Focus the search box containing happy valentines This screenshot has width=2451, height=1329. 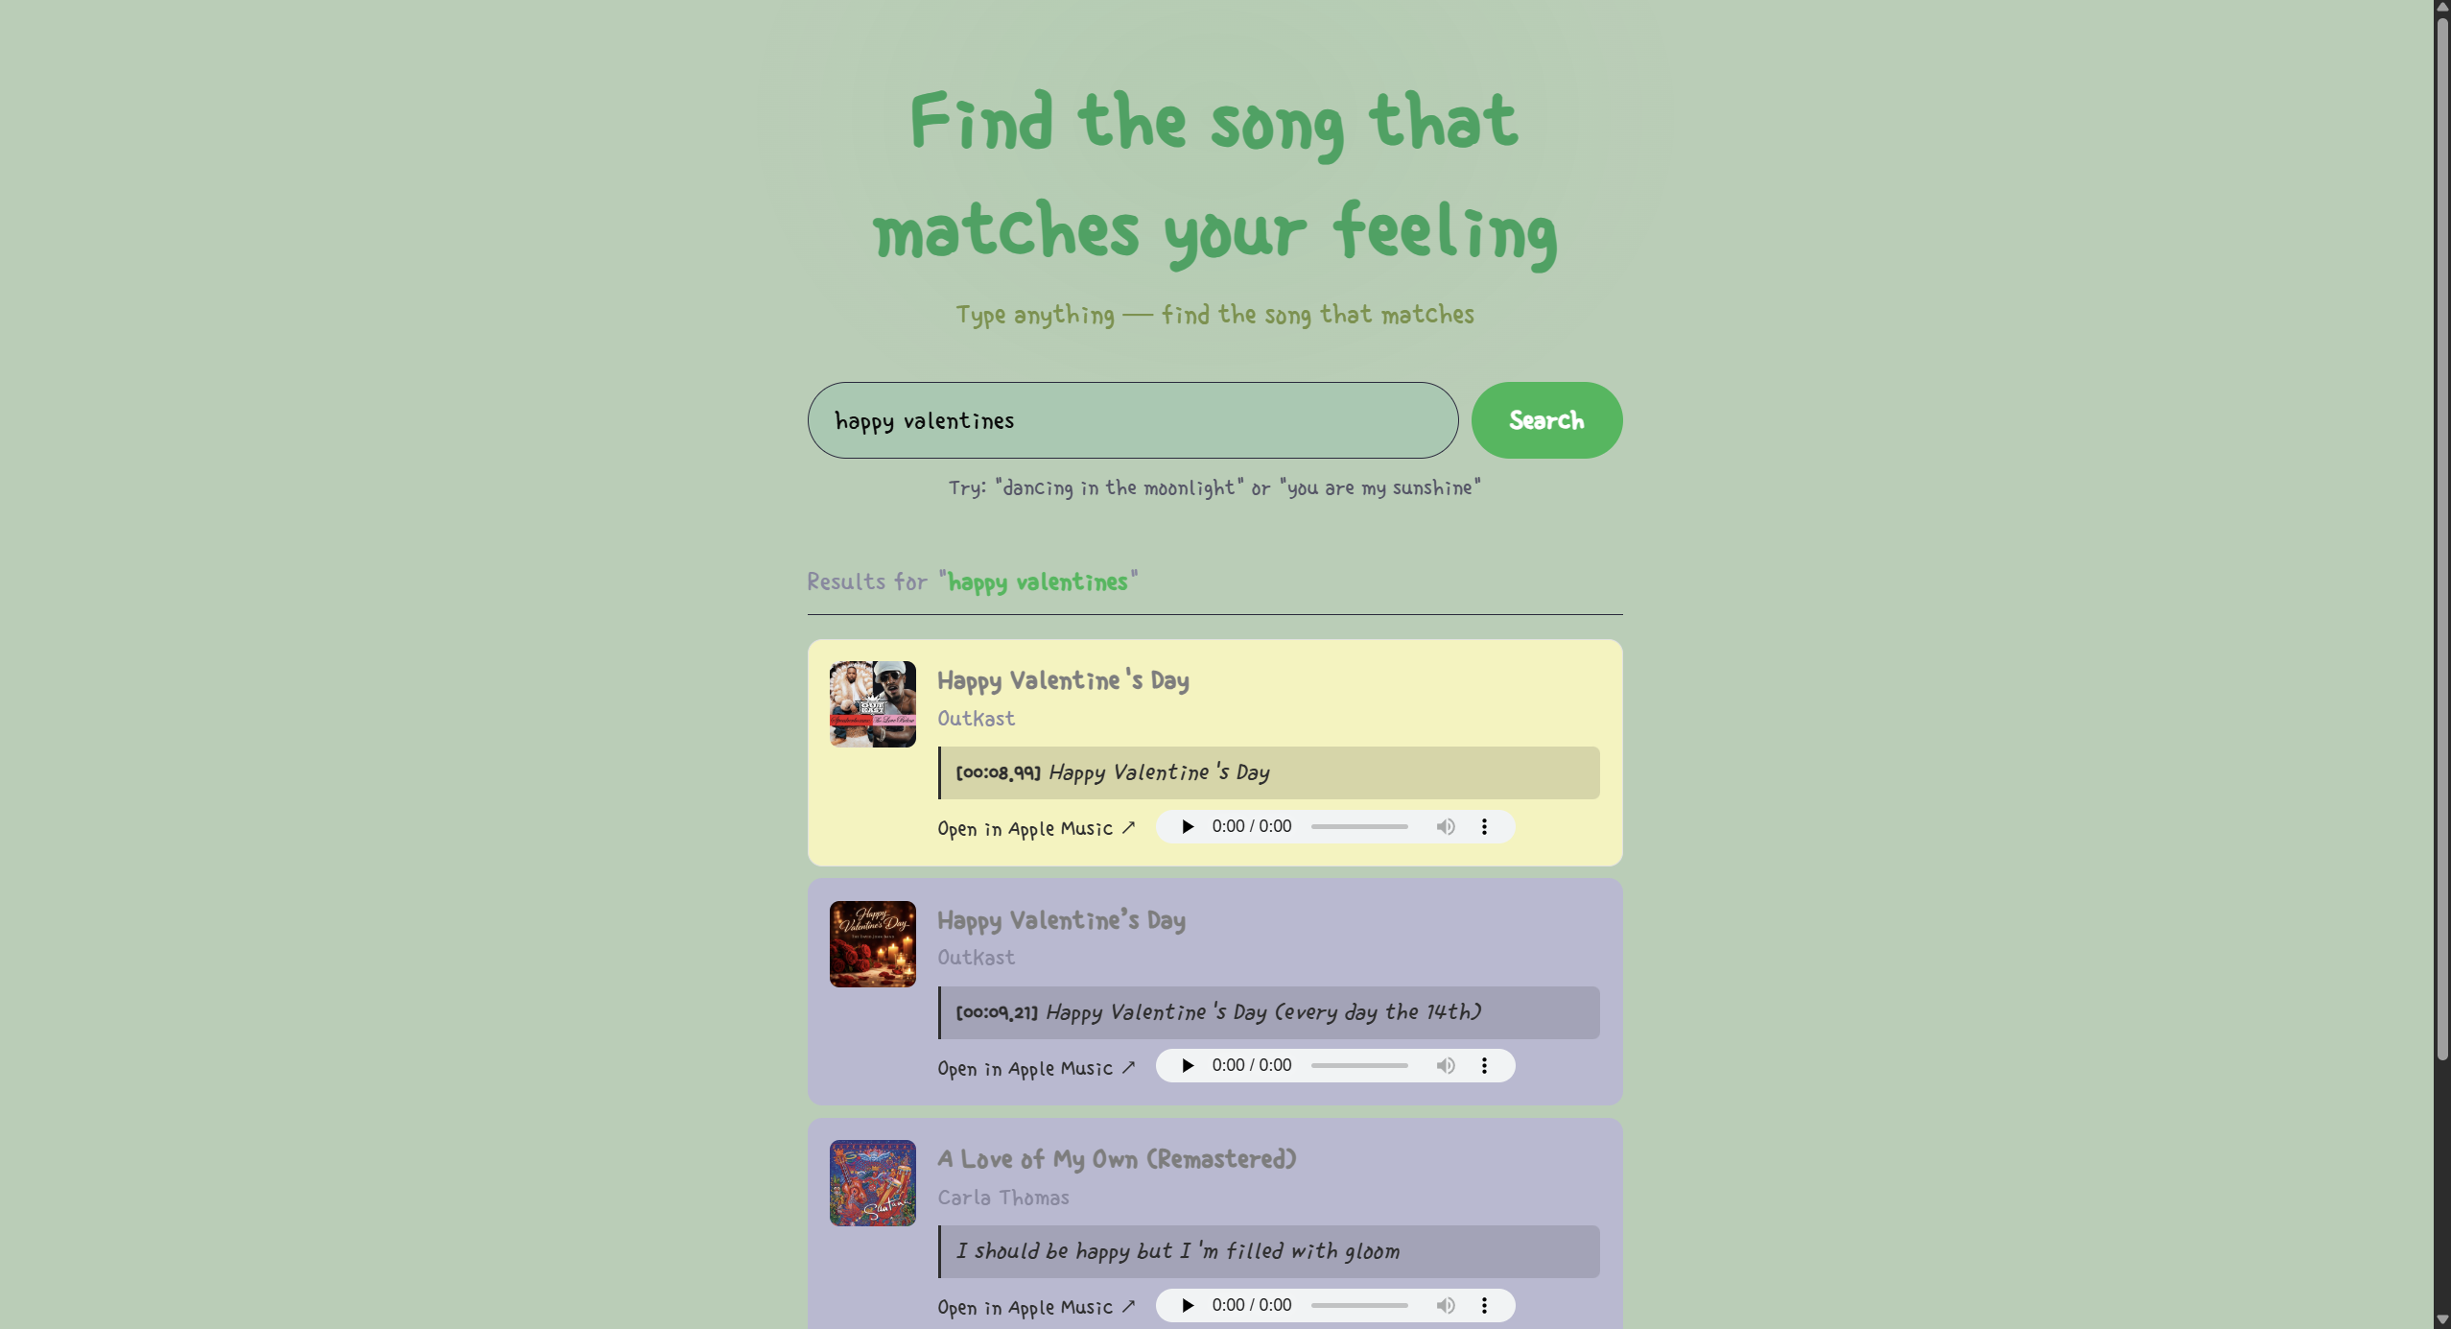1132,420
